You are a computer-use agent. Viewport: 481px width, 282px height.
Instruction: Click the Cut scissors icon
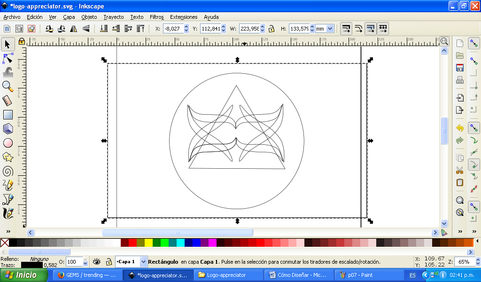tap(459, 170)
